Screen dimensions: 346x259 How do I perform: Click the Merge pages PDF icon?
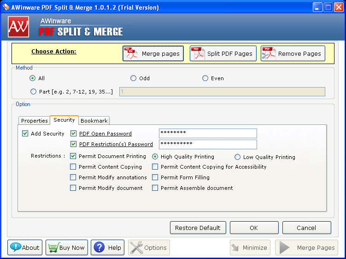[x=131, y=53]
